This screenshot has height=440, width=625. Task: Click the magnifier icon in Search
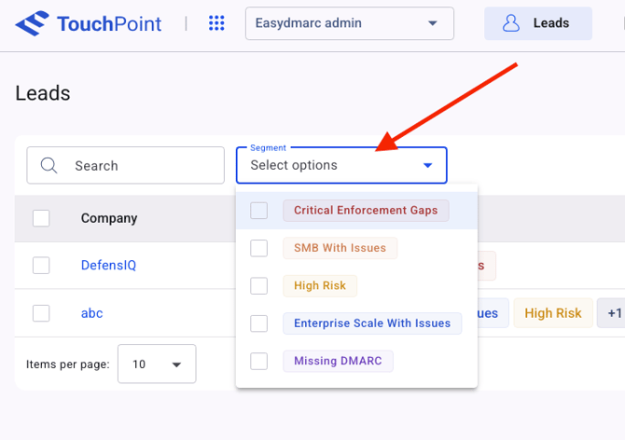coord(50,166)
